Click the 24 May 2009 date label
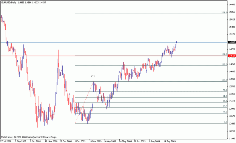236x143 pixels. pos(125,141)
